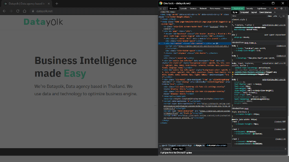289x162 pixels.
Task: Close the What's New tab x
Action: (x=184, y=149)
